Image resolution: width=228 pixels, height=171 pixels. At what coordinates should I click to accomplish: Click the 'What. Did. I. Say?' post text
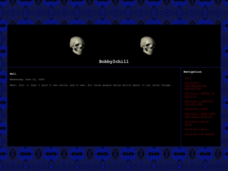[91, 85]
